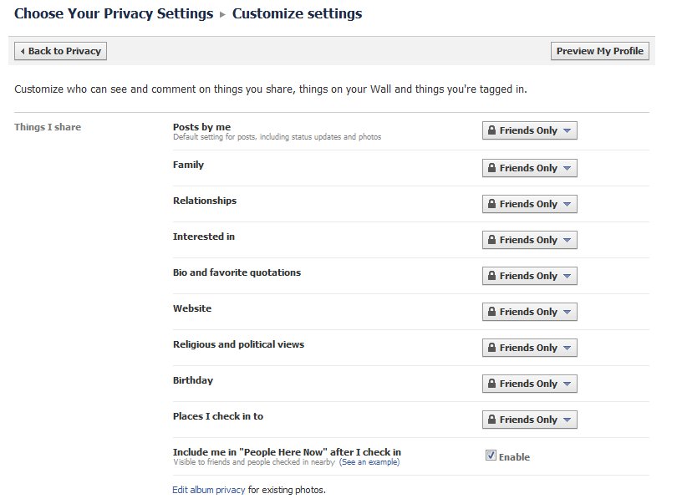This screenshot has width=677, height=504.
Task: Click the Preview My Profile button
Action: 600,51
